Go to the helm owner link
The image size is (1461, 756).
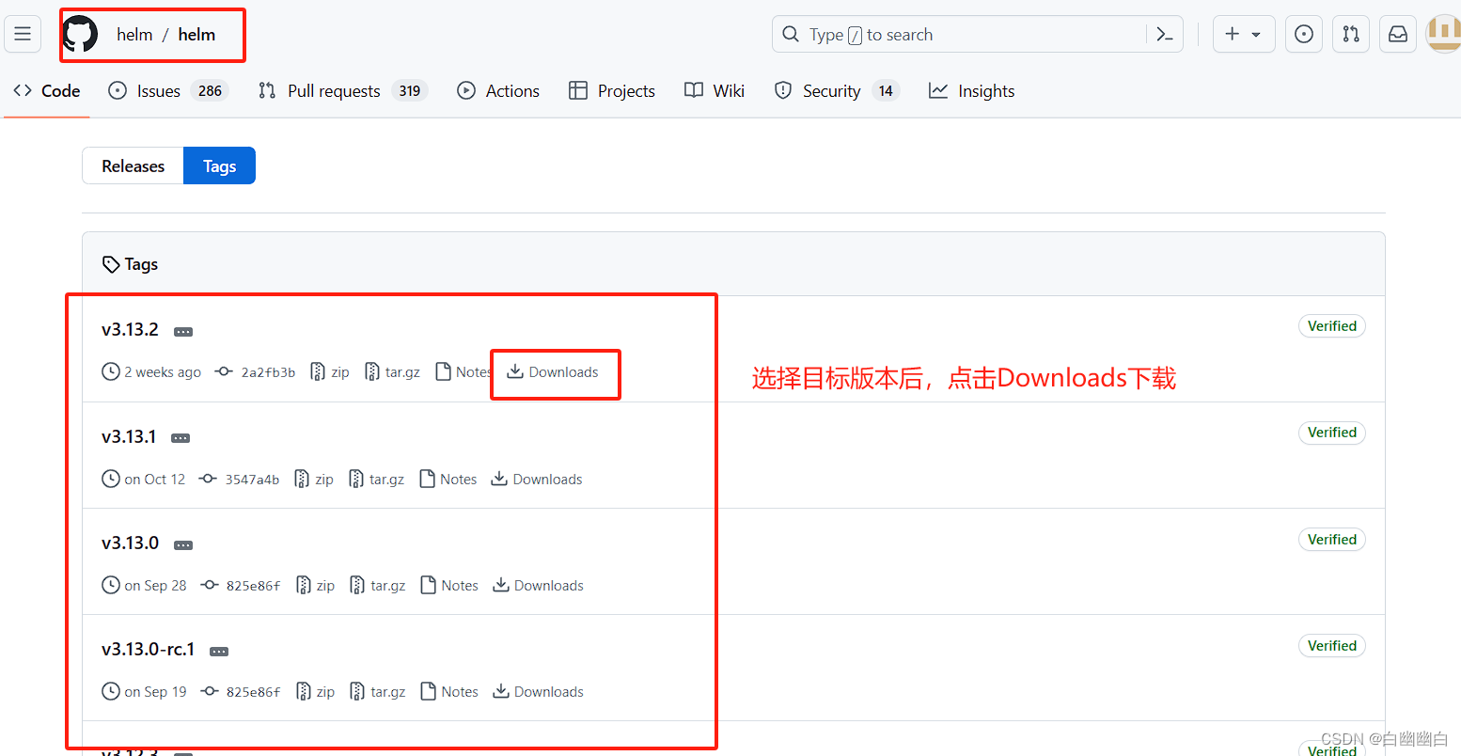click(x=134, y=35)
